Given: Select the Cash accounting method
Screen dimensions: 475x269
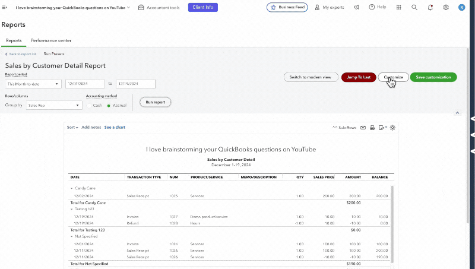Looking at the screenshot, I should [88, 106].
